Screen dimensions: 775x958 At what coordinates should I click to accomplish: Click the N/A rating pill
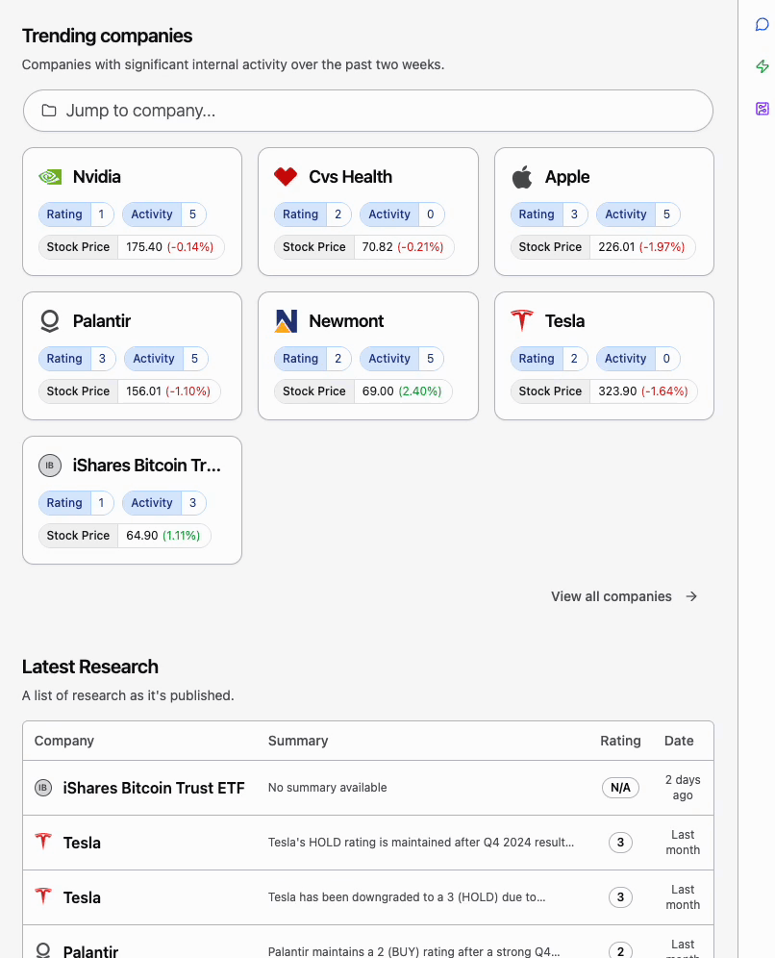(x=620, y=788)
